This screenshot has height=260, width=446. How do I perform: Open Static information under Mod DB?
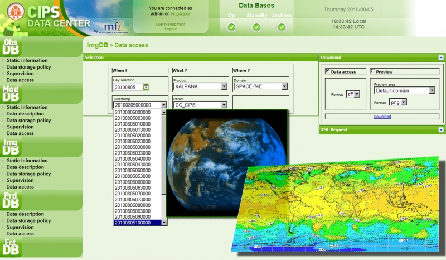point(27,107)
